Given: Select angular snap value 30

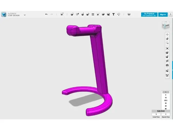Looking at the screenshot, I should coord(166,103).
